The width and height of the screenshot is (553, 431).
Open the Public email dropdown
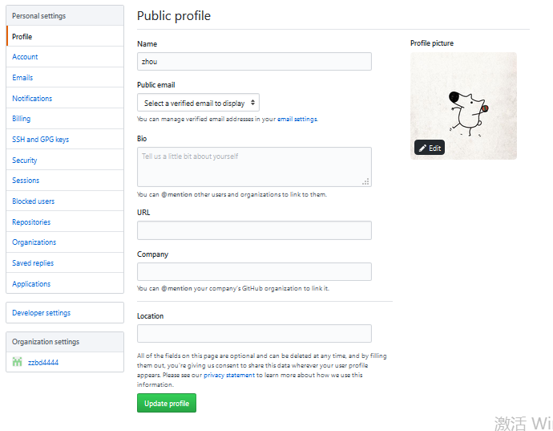(198, 103)
